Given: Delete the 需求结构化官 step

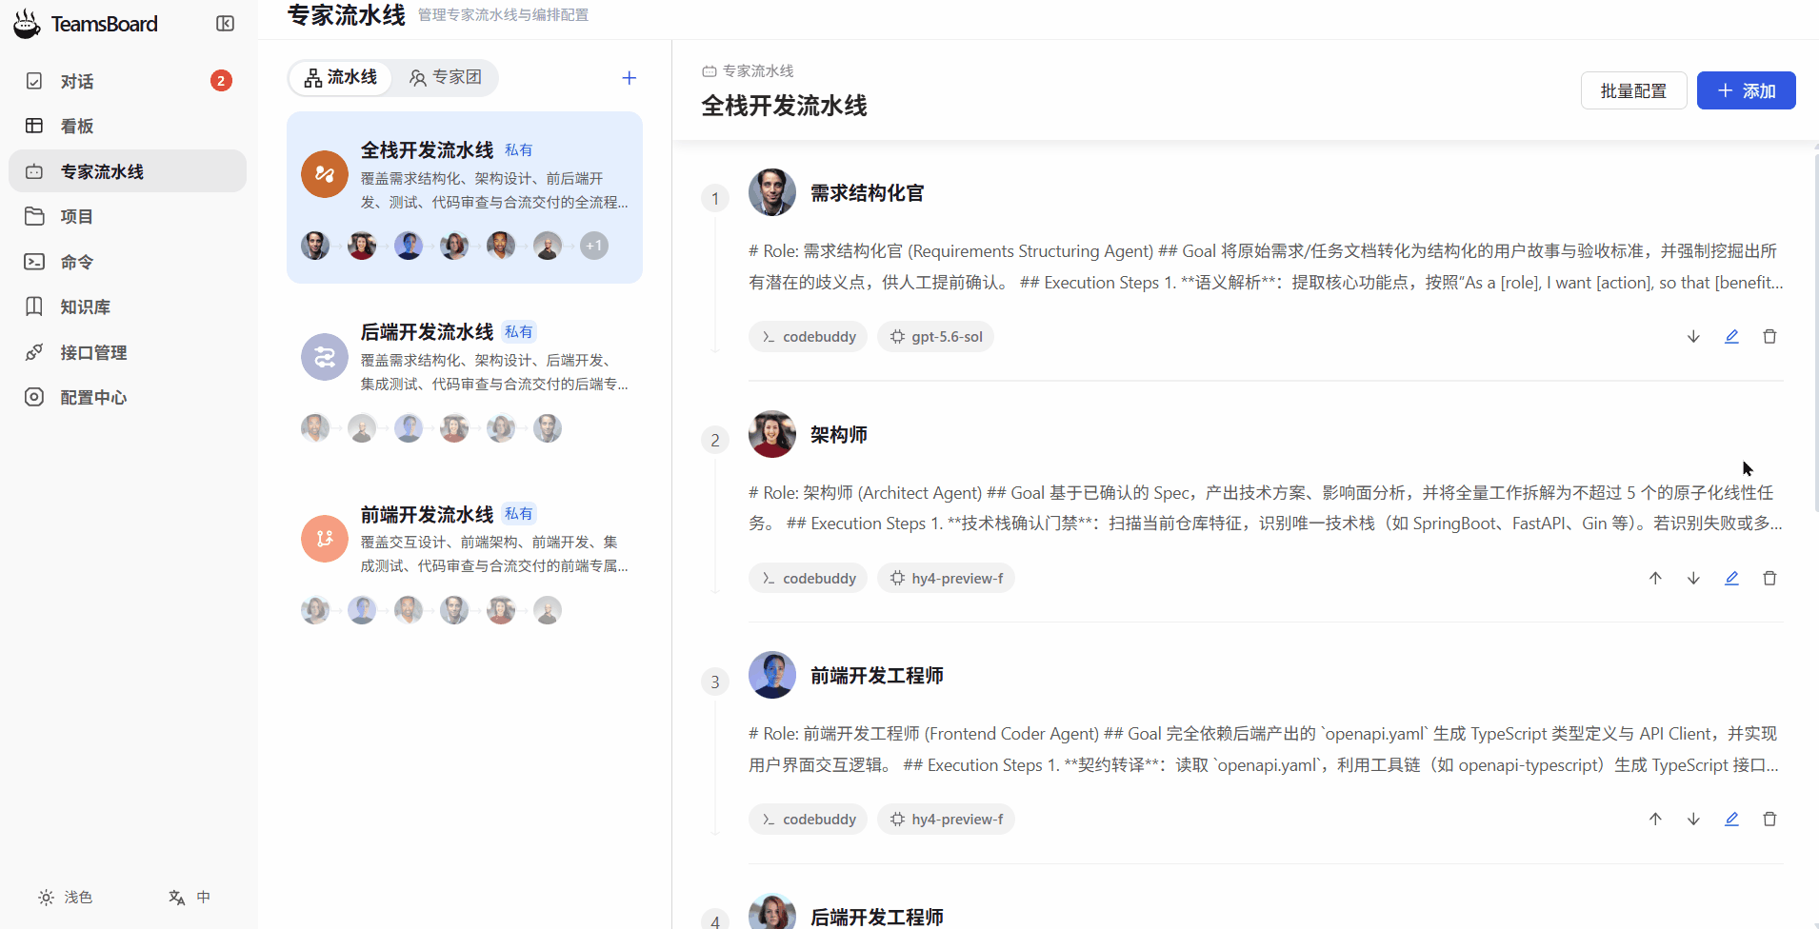Looking at the screenshot, I should click(x=1769, y=336).
